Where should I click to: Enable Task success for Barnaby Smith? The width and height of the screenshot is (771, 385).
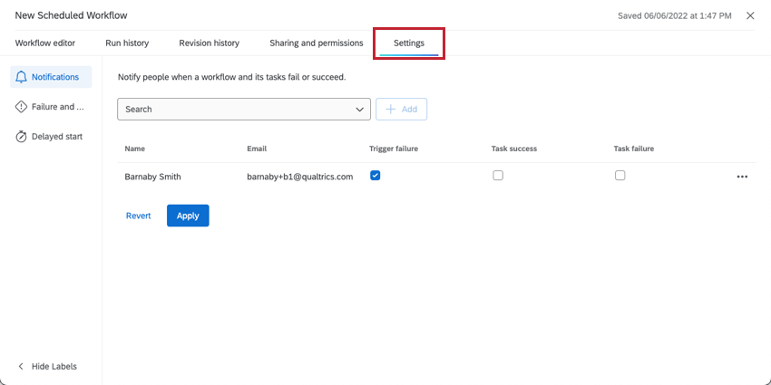click(x=498, y=176)
